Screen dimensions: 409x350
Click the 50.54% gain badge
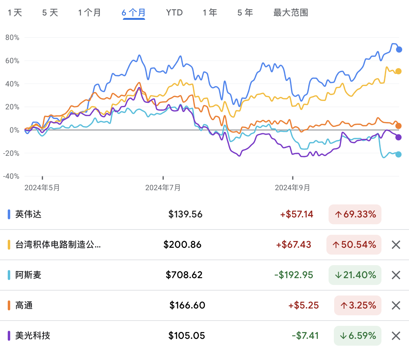(354, 245)
